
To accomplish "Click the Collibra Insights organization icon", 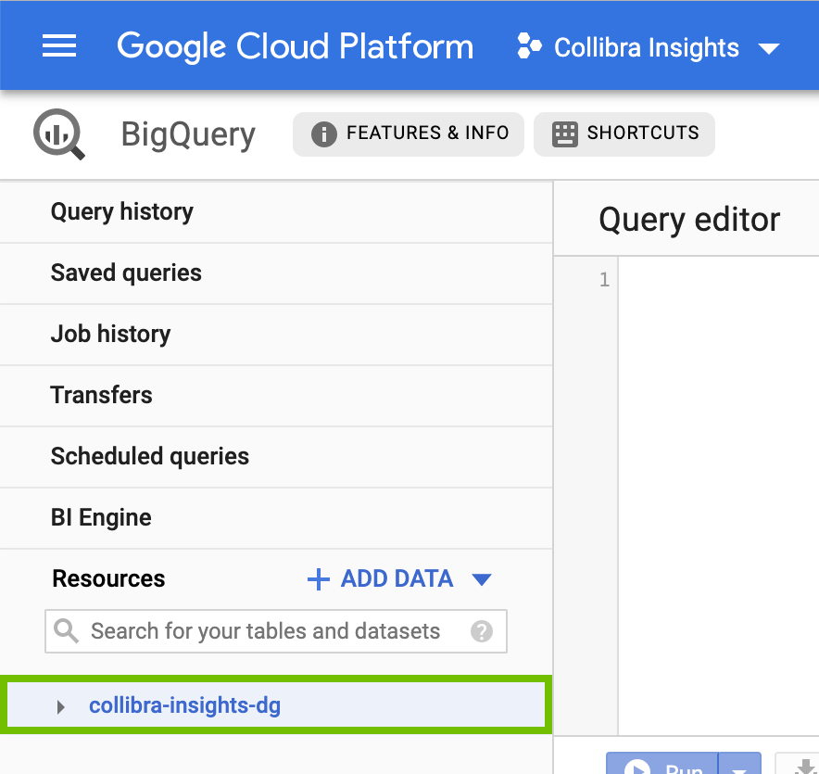I will tap(528, 46).
